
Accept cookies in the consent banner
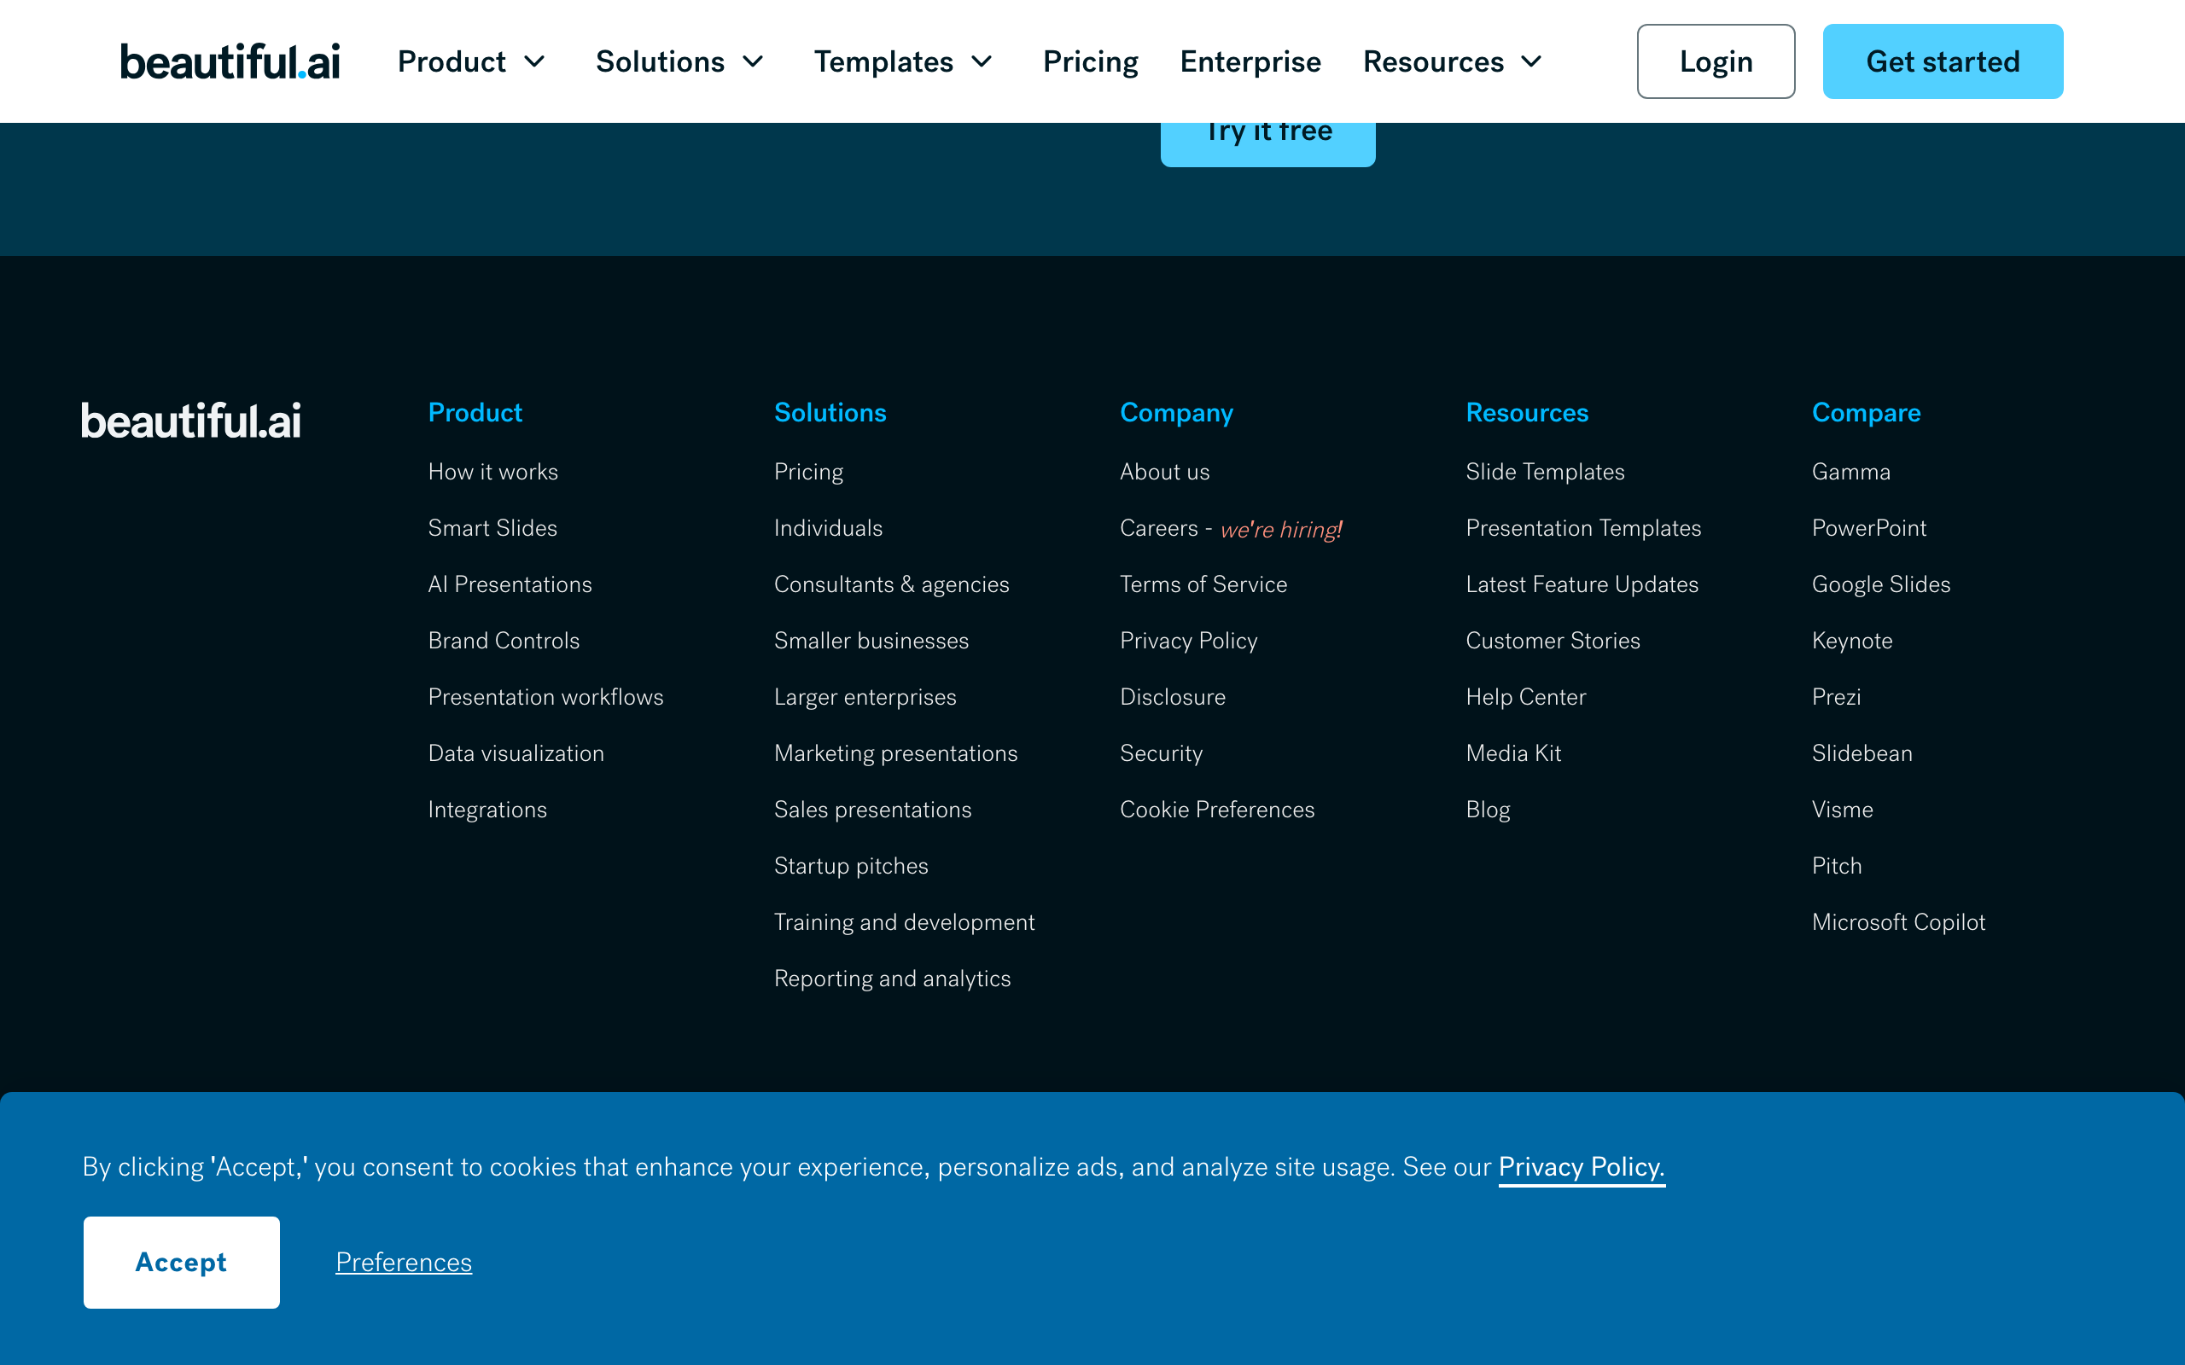(182, 1262)
